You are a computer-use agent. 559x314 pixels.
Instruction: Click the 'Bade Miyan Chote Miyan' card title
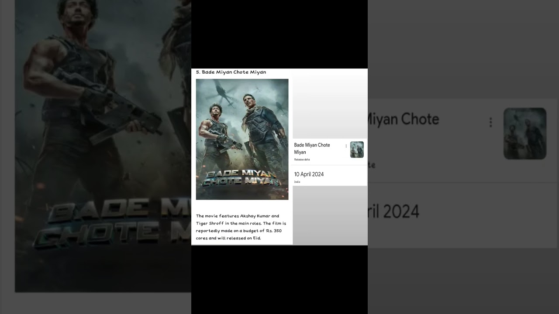pyautogui.click(x=312, y=149)
